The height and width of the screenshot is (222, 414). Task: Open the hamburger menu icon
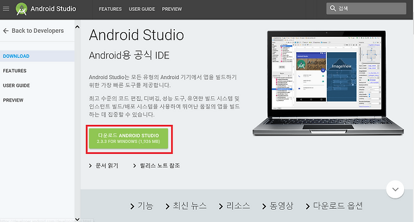tap(6, 9)
